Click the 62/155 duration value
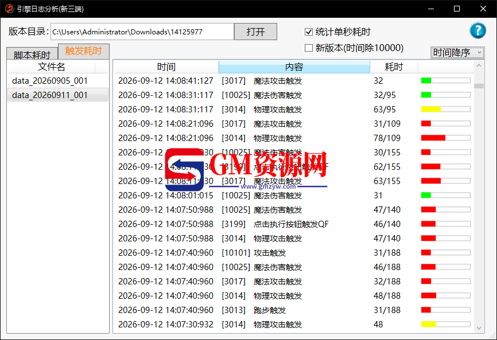This screenshot has height=340, width=497. tap(387, 167)
